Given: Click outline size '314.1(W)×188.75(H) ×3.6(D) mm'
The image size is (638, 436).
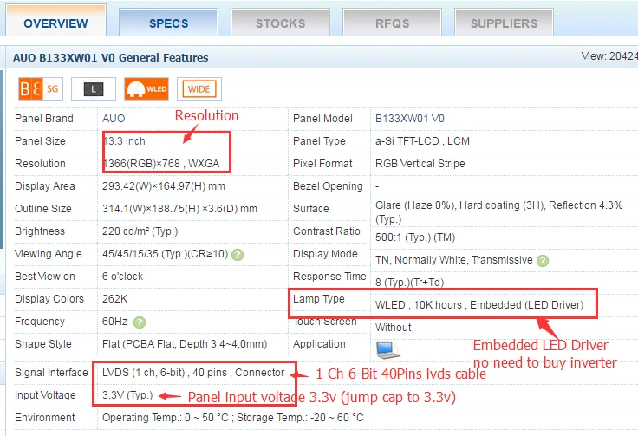Looking at the screenshot, I should tap(179, 209).
